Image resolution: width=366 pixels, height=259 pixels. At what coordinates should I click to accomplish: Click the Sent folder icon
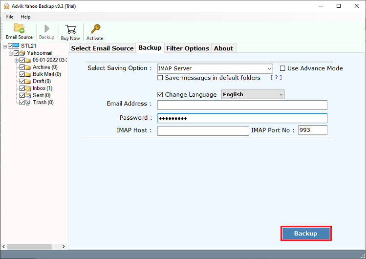click(x=28, y=95)
